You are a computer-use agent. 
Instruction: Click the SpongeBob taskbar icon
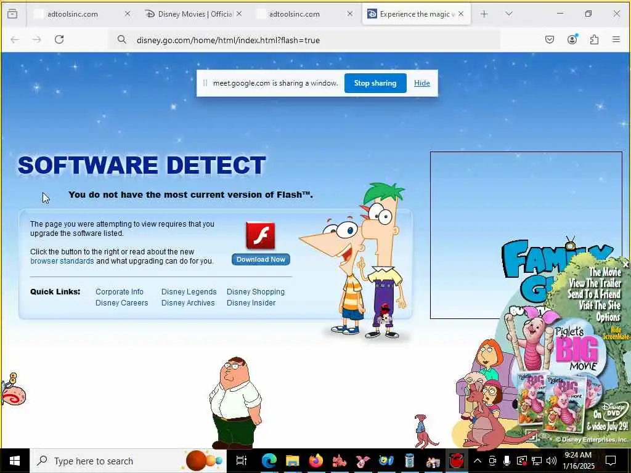pyautogui.click(x=386, y=461)
